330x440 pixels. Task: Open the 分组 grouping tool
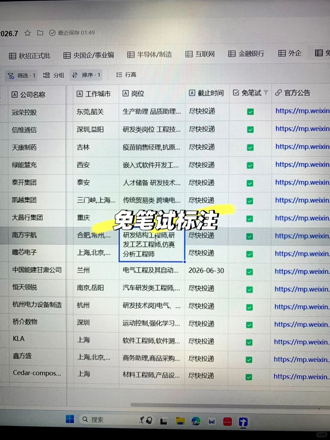(x=54, y=75)
